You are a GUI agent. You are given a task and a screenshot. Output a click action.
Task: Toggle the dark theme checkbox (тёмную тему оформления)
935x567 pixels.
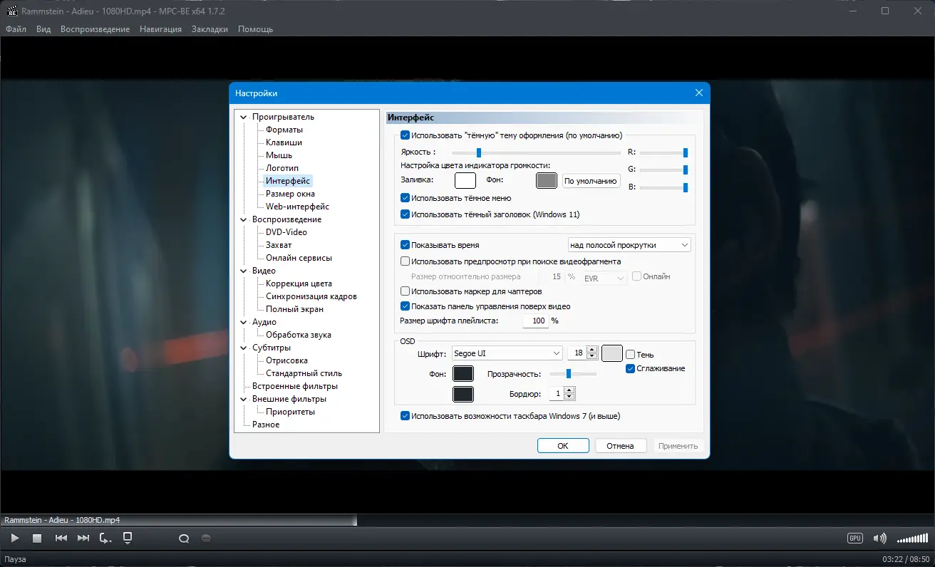(x=405, y=135)
